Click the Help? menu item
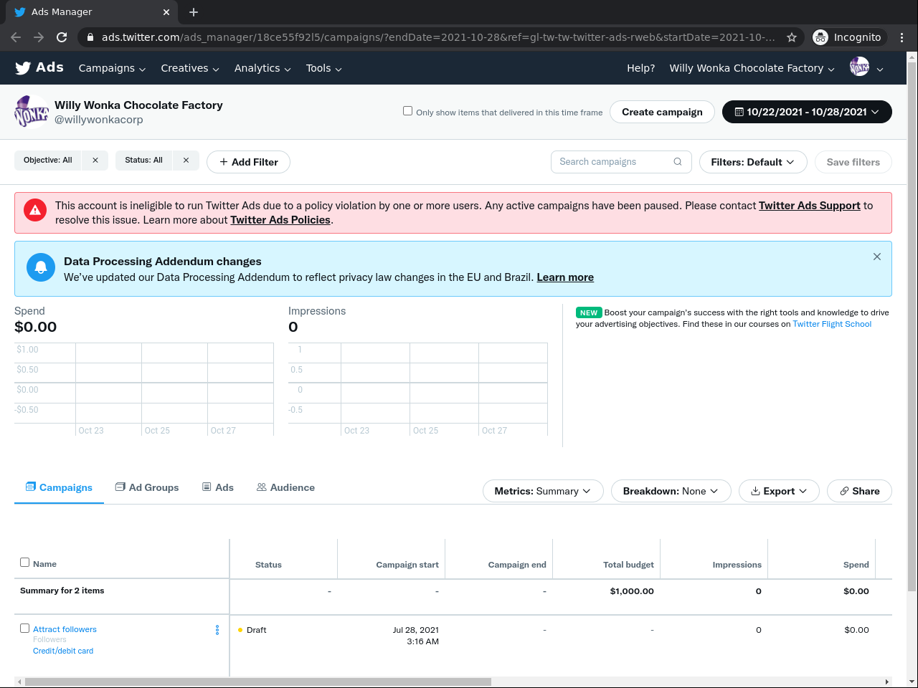Viewport: 918px width, 688px height. (641, 68)
